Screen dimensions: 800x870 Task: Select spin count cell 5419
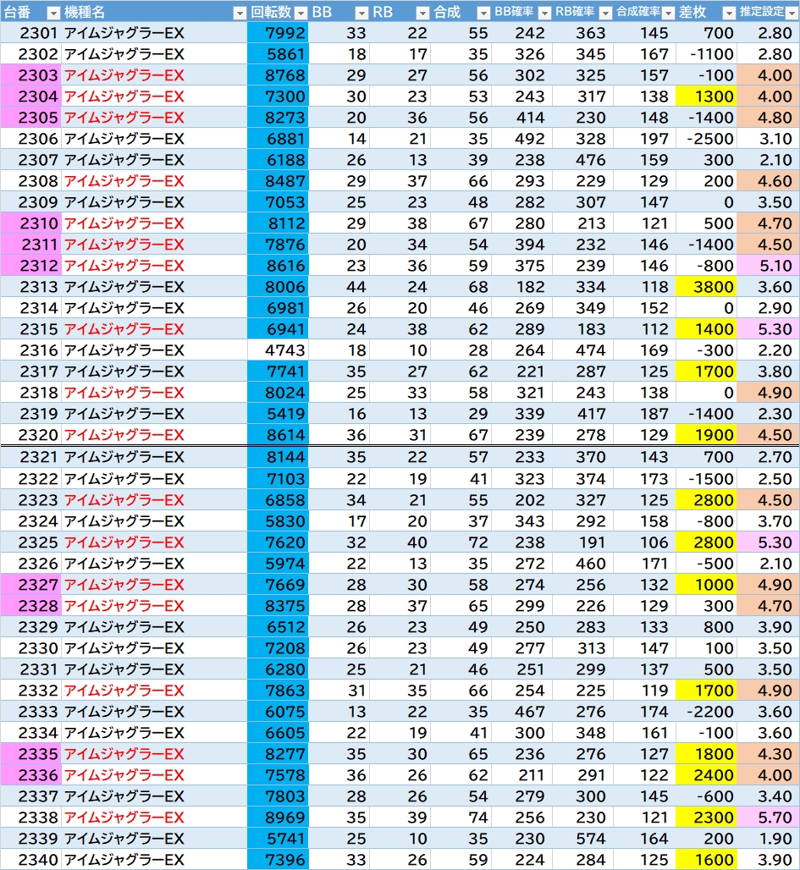278,414
